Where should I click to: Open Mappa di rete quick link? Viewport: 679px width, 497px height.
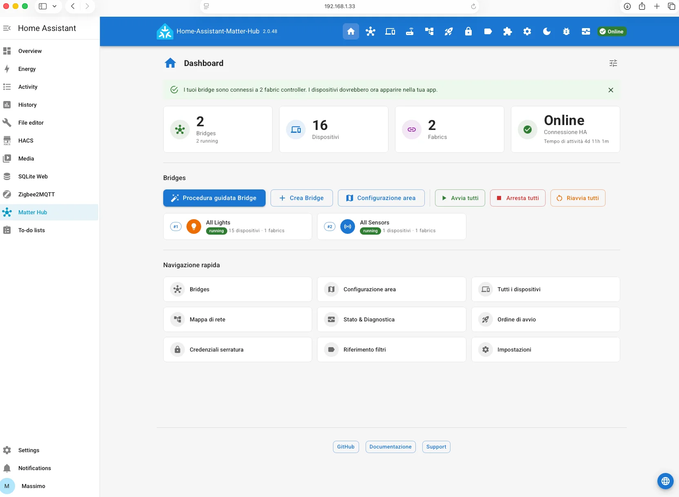click(237, 319)
